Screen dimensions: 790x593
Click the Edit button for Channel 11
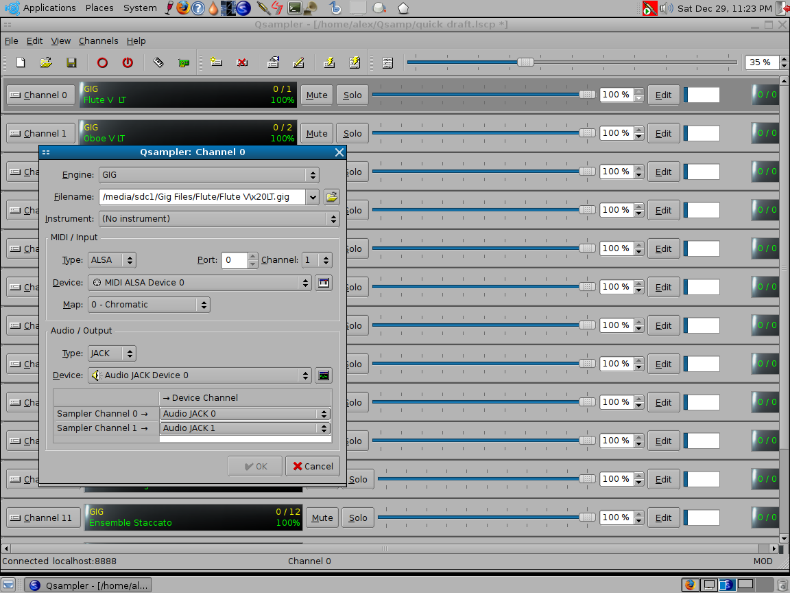pos(663,518)
